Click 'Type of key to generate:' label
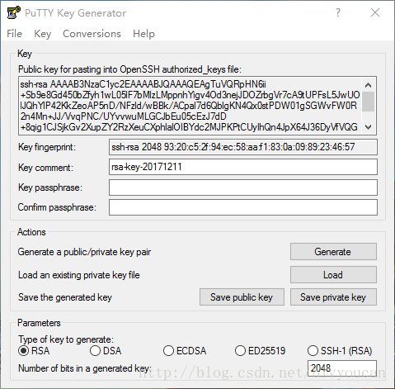This screenshot has width=395, height=389. coord(66,339)
